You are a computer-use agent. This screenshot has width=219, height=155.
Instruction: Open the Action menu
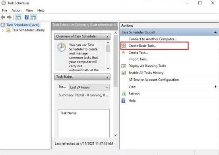16,10
